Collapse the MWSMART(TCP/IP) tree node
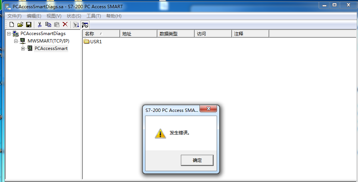 pos(16,41)
